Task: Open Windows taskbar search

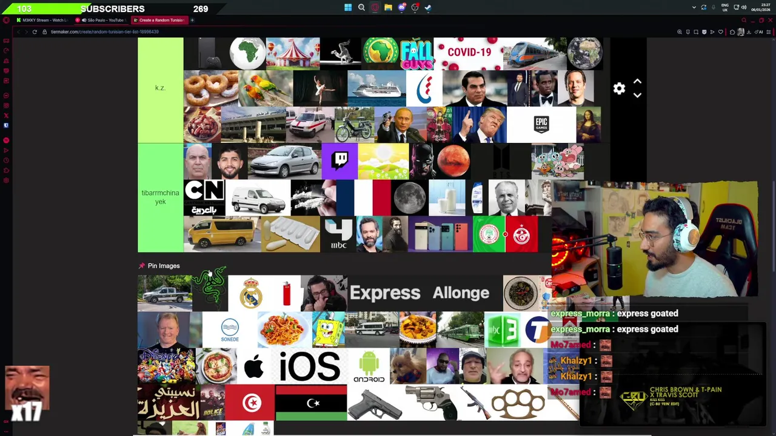Action: tap(361, 8)
